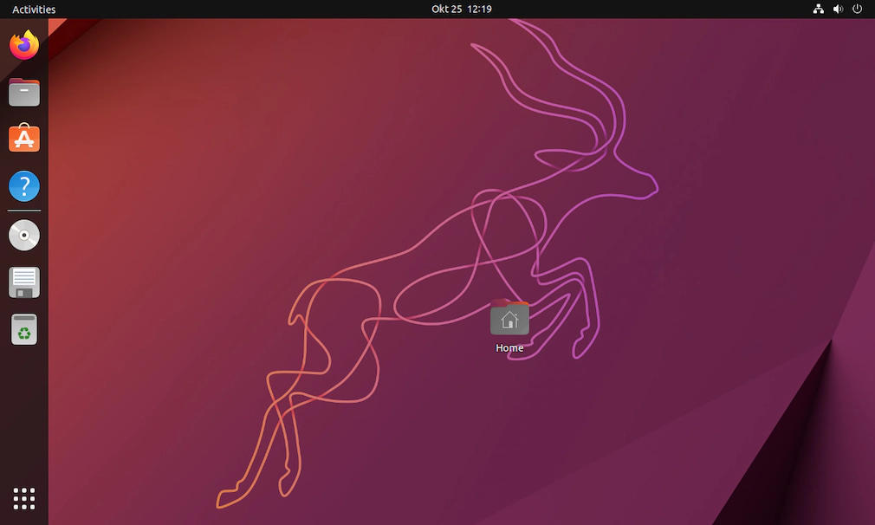Click the antelope's rear hooves on wallpaper
Screen dimensions: 875x525
pyautogui.click(x=230, y=498)
